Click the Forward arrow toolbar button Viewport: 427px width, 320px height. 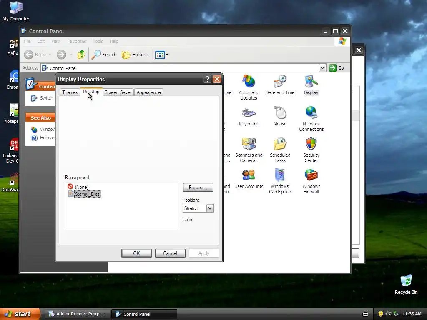[61, 55]
